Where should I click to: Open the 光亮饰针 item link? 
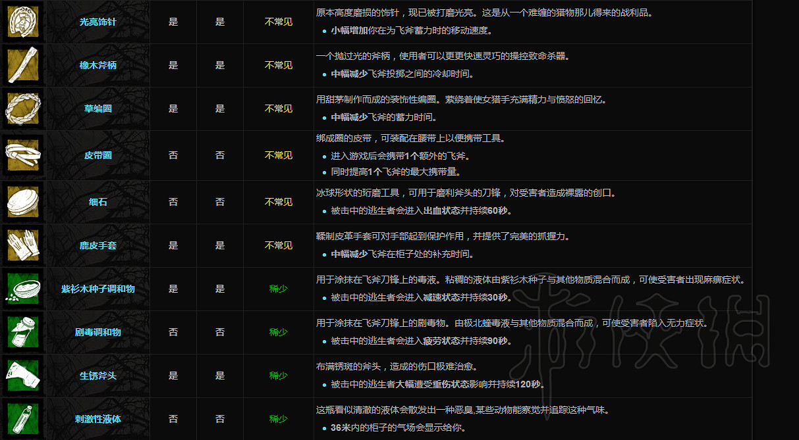pyautogui.click(x=96, y=22)
